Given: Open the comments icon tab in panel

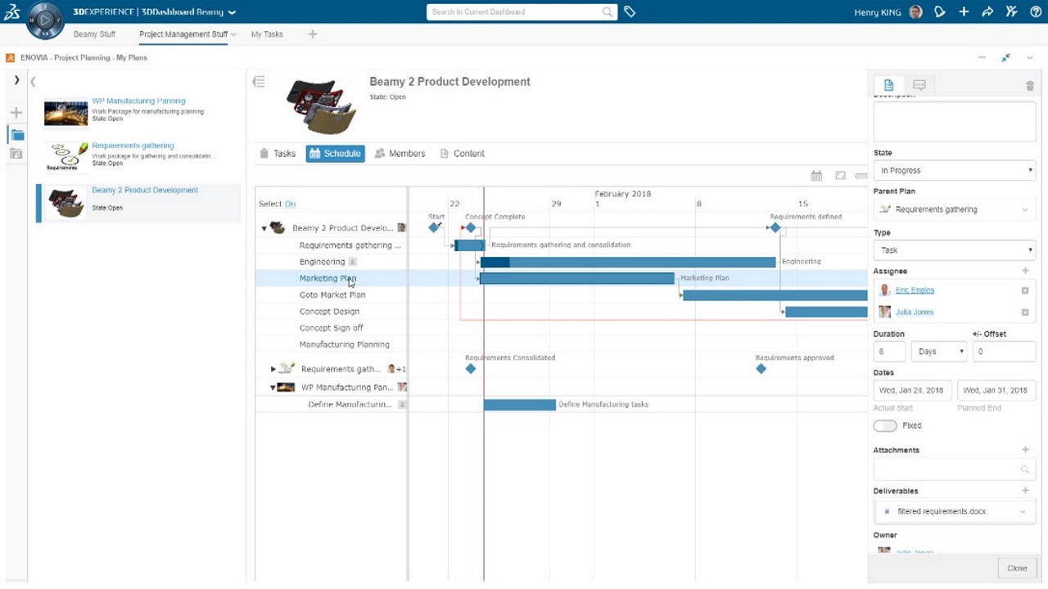Looking at the screenshot, I should 919,85.
